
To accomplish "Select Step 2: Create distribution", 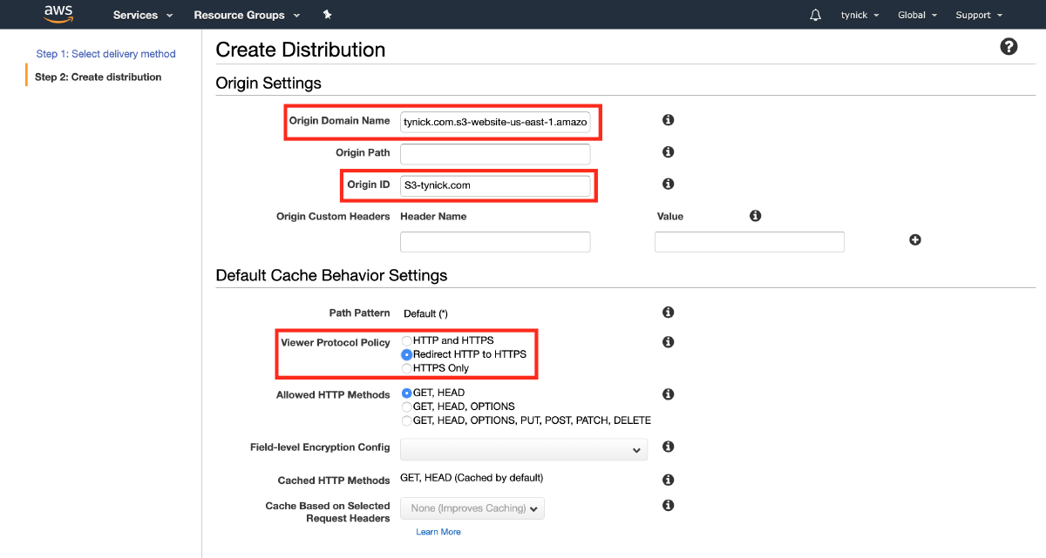I will coord(98,77).
